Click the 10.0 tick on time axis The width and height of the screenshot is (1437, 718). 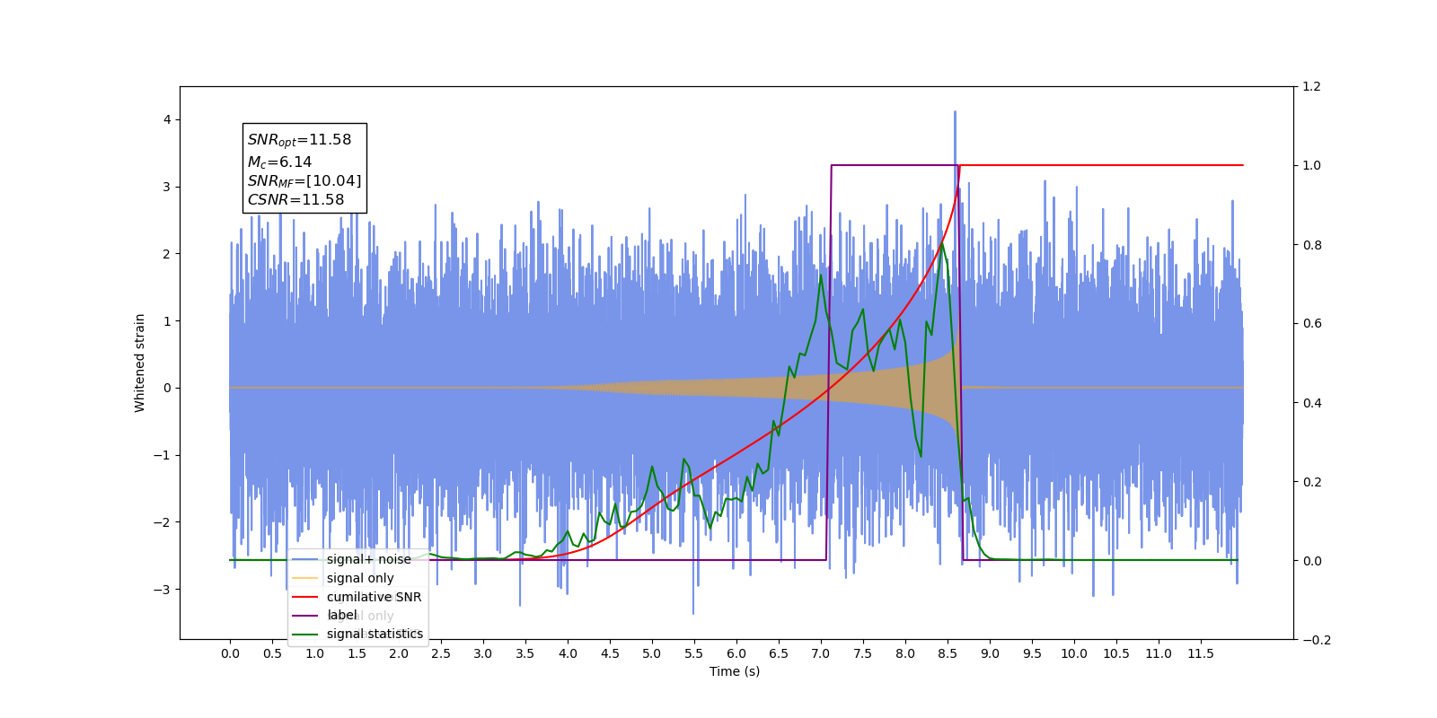coord(1074,653)
